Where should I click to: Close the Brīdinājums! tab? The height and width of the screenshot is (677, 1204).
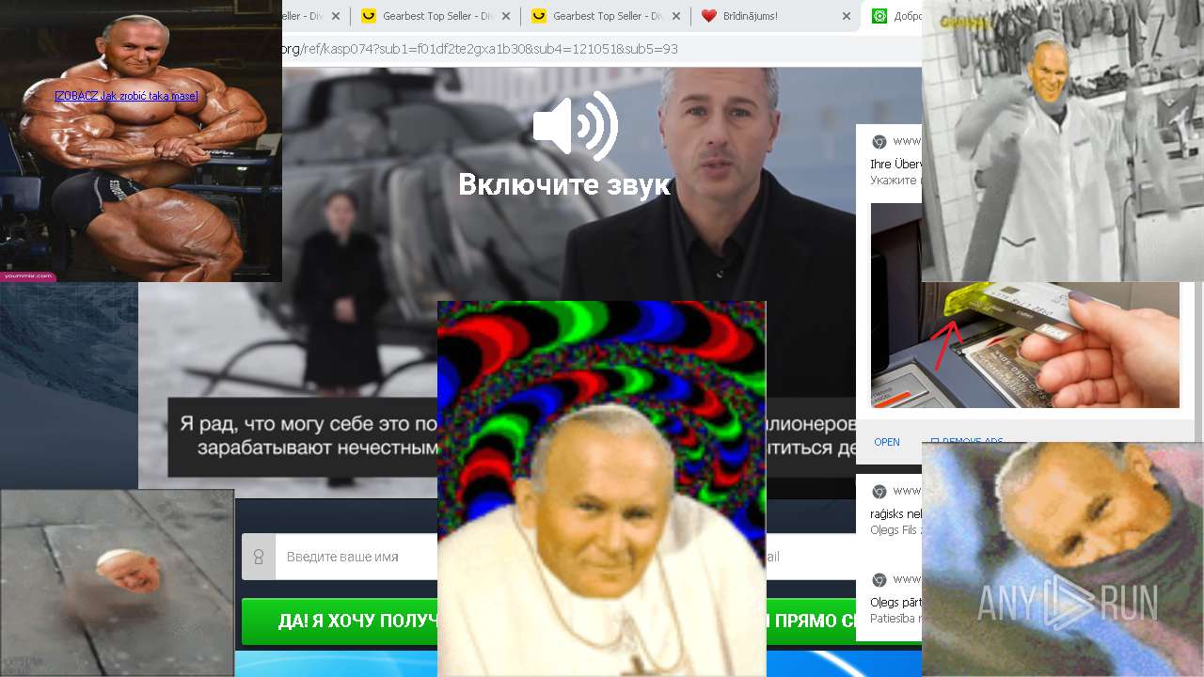click(x=847, y=16)
